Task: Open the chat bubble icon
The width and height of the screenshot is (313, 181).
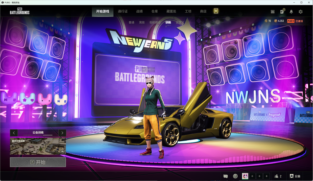Action: [225, 176]
